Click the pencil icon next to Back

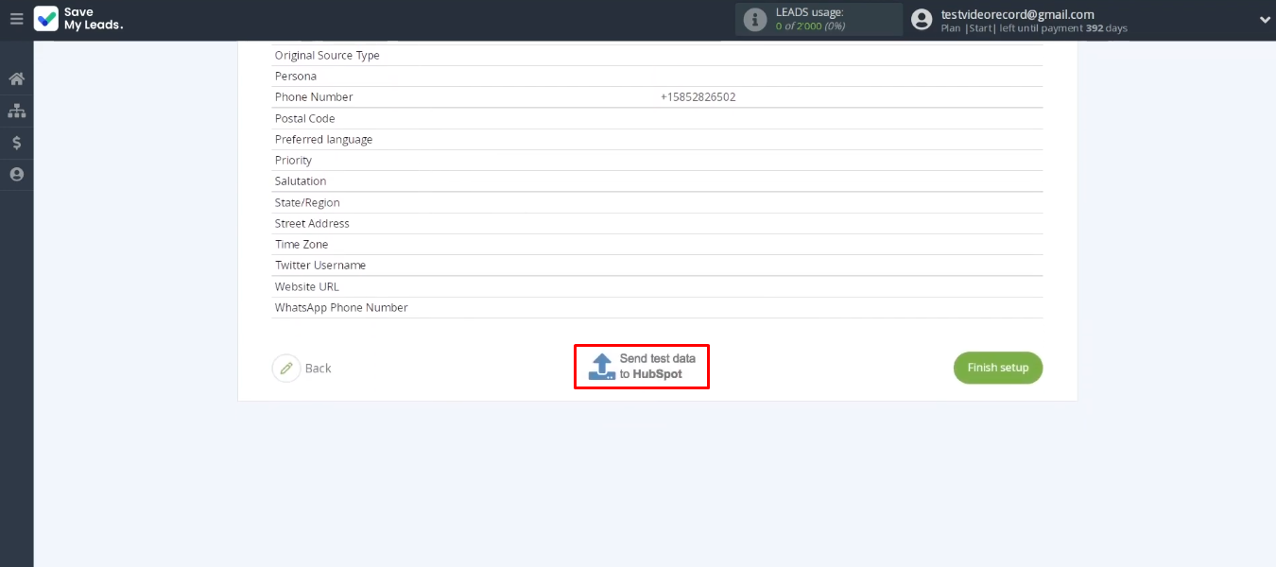click(x=286, y=368)
